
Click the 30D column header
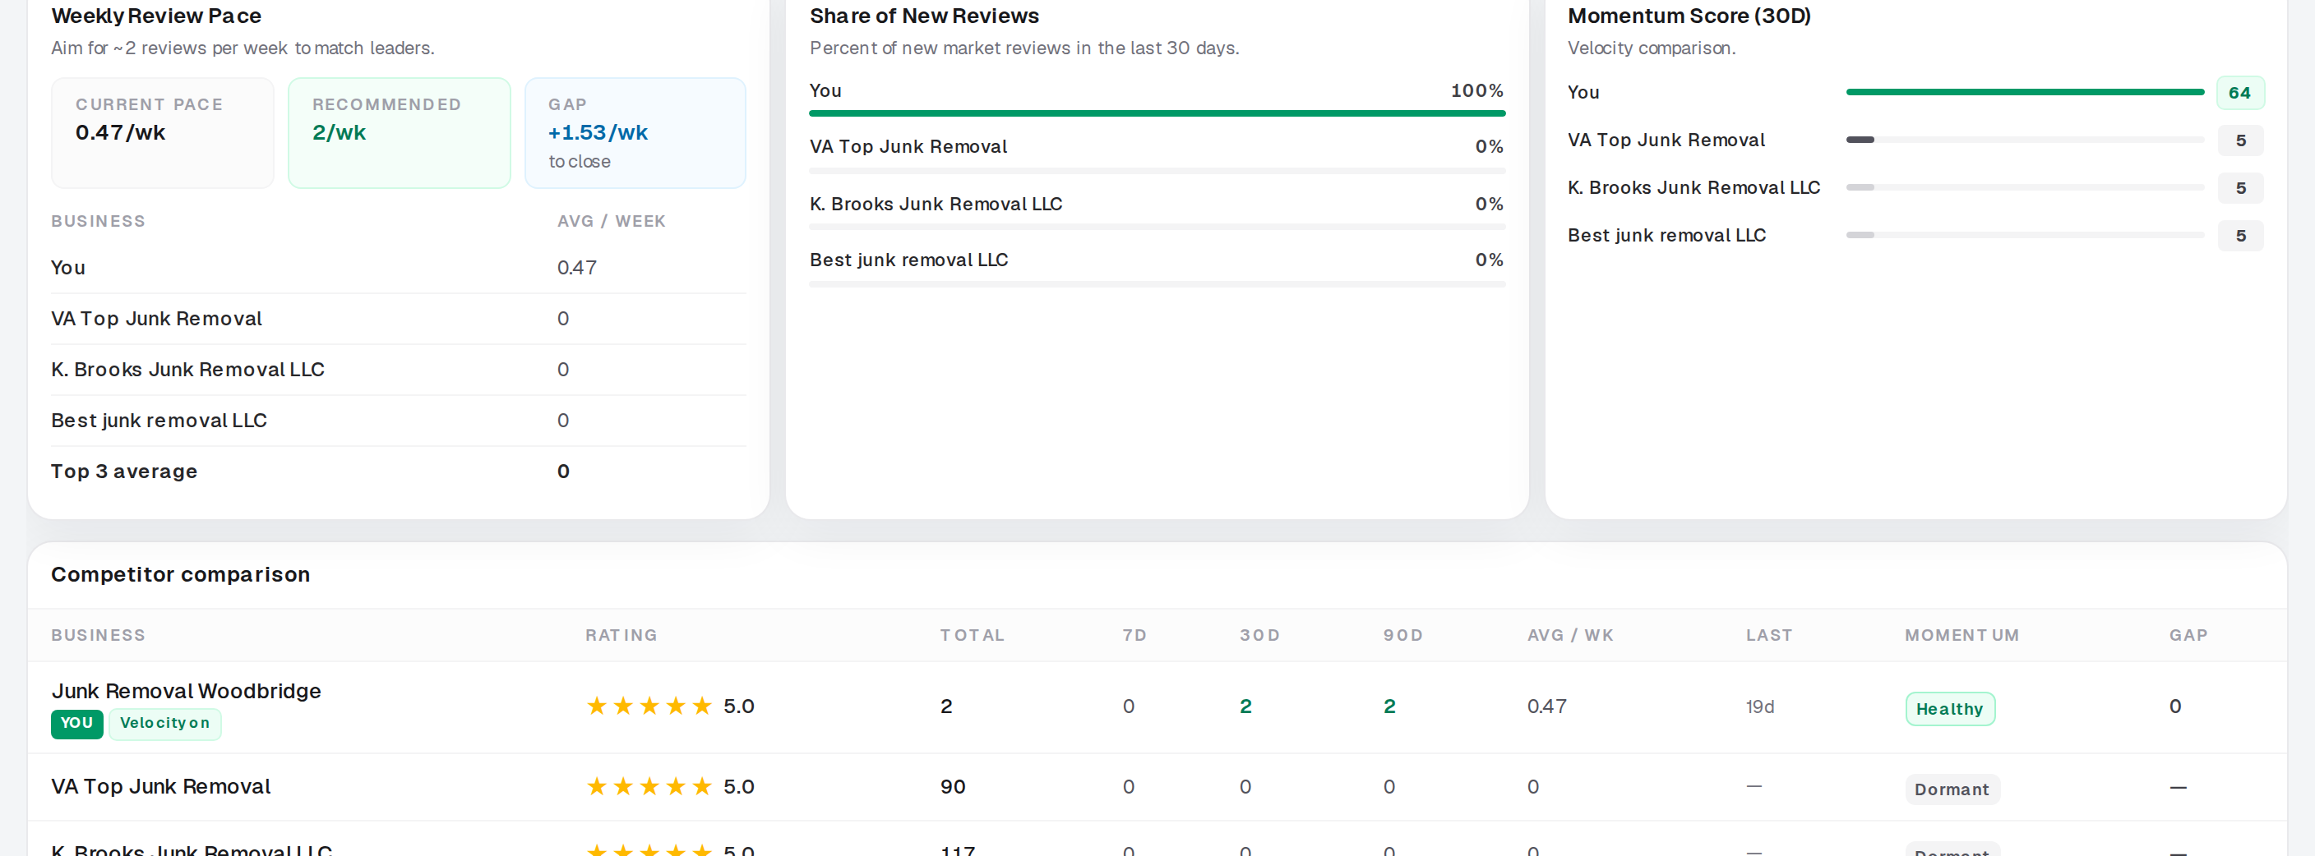pyautogui.click(x=1260, y=635)
